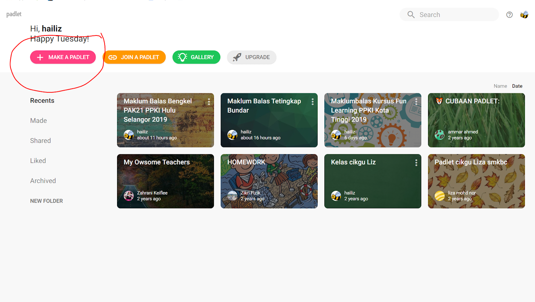Viewport: 535px width, 302px height.
Task: Open options menu for Kelas cikgu Liz
Action: pos(416,163)
